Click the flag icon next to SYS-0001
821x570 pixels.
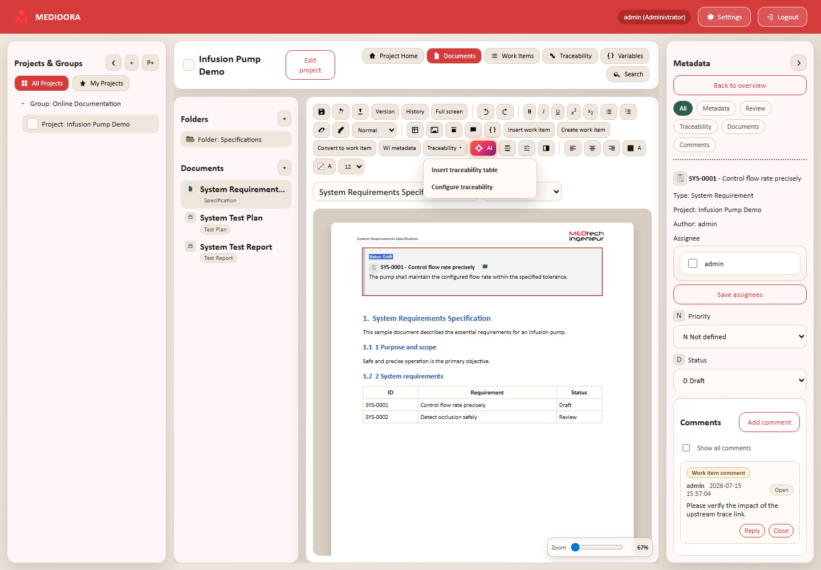pyautogui.click(x=485, y=267)
